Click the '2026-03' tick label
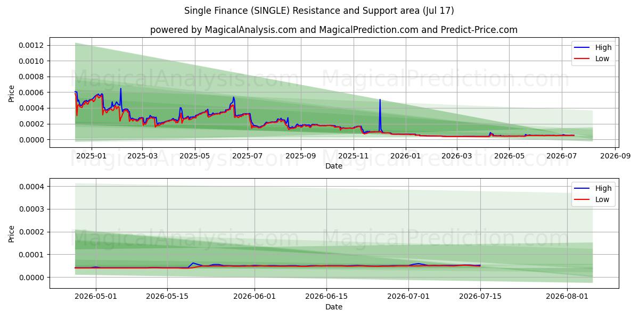The image size is (639, 319). (x=457, y=156)
